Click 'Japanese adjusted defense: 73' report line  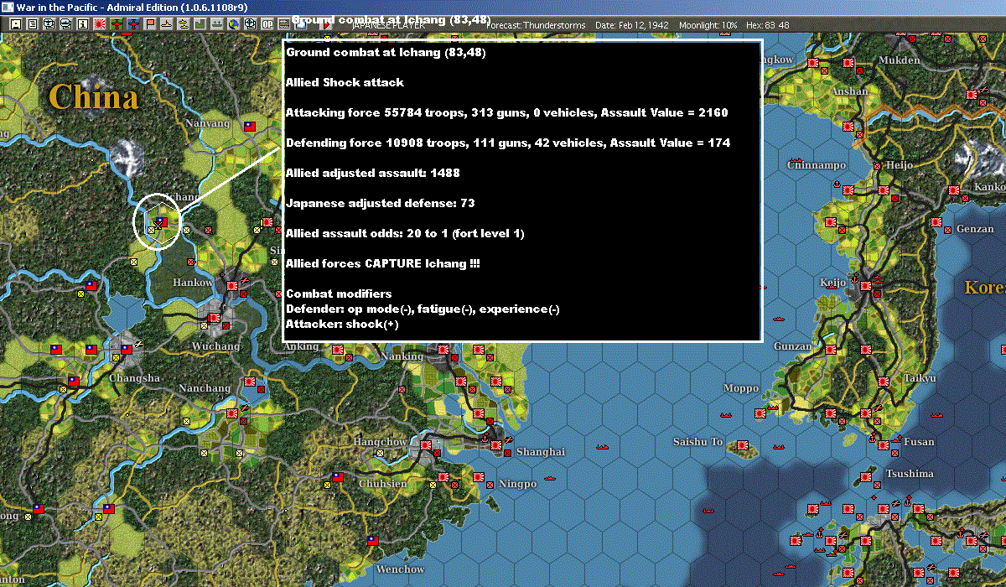381,203
